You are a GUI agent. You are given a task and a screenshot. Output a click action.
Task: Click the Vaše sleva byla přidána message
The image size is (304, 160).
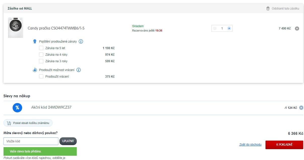pos(40,151)
